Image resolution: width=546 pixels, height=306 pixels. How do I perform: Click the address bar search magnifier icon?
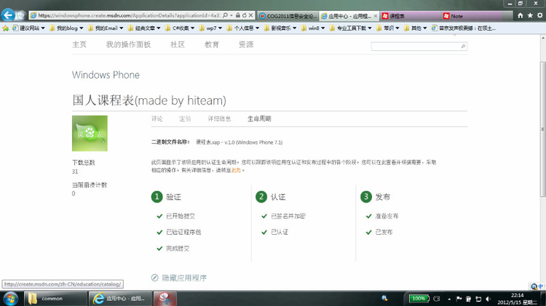(225, 15)
